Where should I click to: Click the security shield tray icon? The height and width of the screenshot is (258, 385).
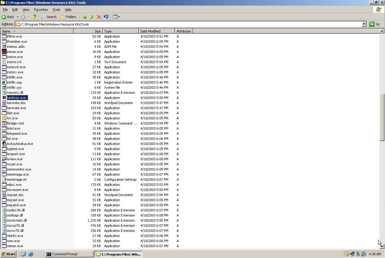[347, 254]
